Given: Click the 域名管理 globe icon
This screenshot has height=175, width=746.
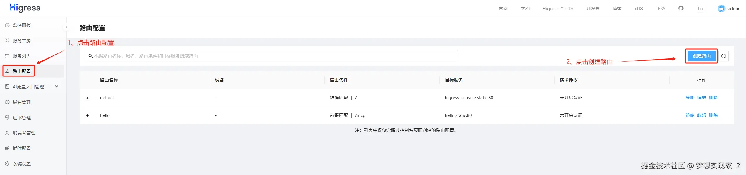Looking at the screenshot, I should (7, 102).
